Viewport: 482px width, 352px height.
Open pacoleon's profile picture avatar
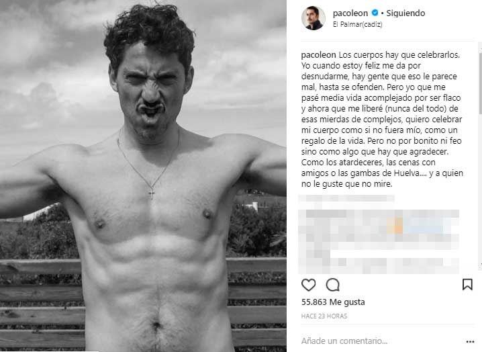314,18
